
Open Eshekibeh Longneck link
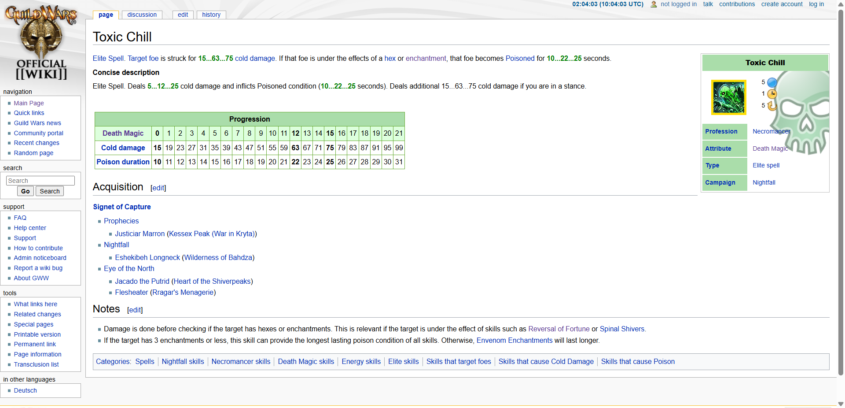pyautogui.click(x=147, y=258)
